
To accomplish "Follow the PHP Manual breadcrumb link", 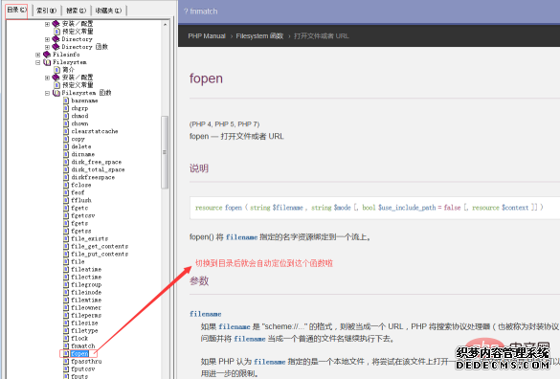I will tap(207, 36).
